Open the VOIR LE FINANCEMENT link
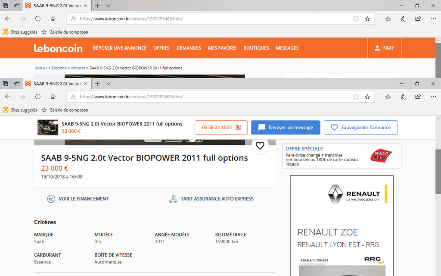 point(78,199)
